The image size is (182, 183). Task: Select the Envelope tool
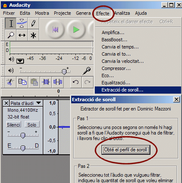(22, 24)
